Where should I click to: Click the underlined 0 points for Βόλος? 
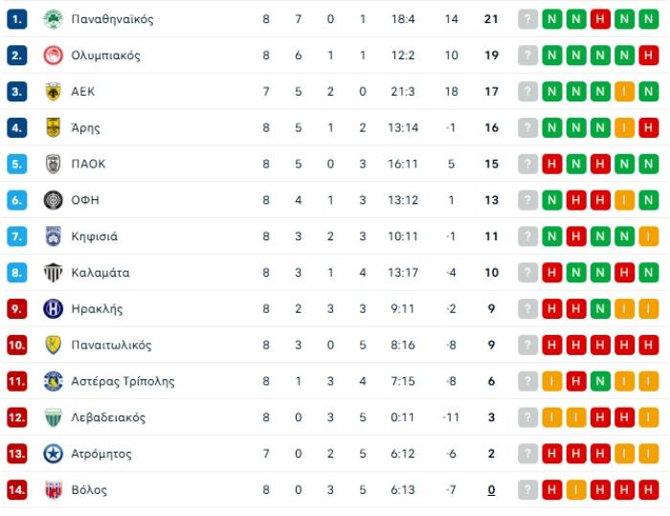[491, 490]
